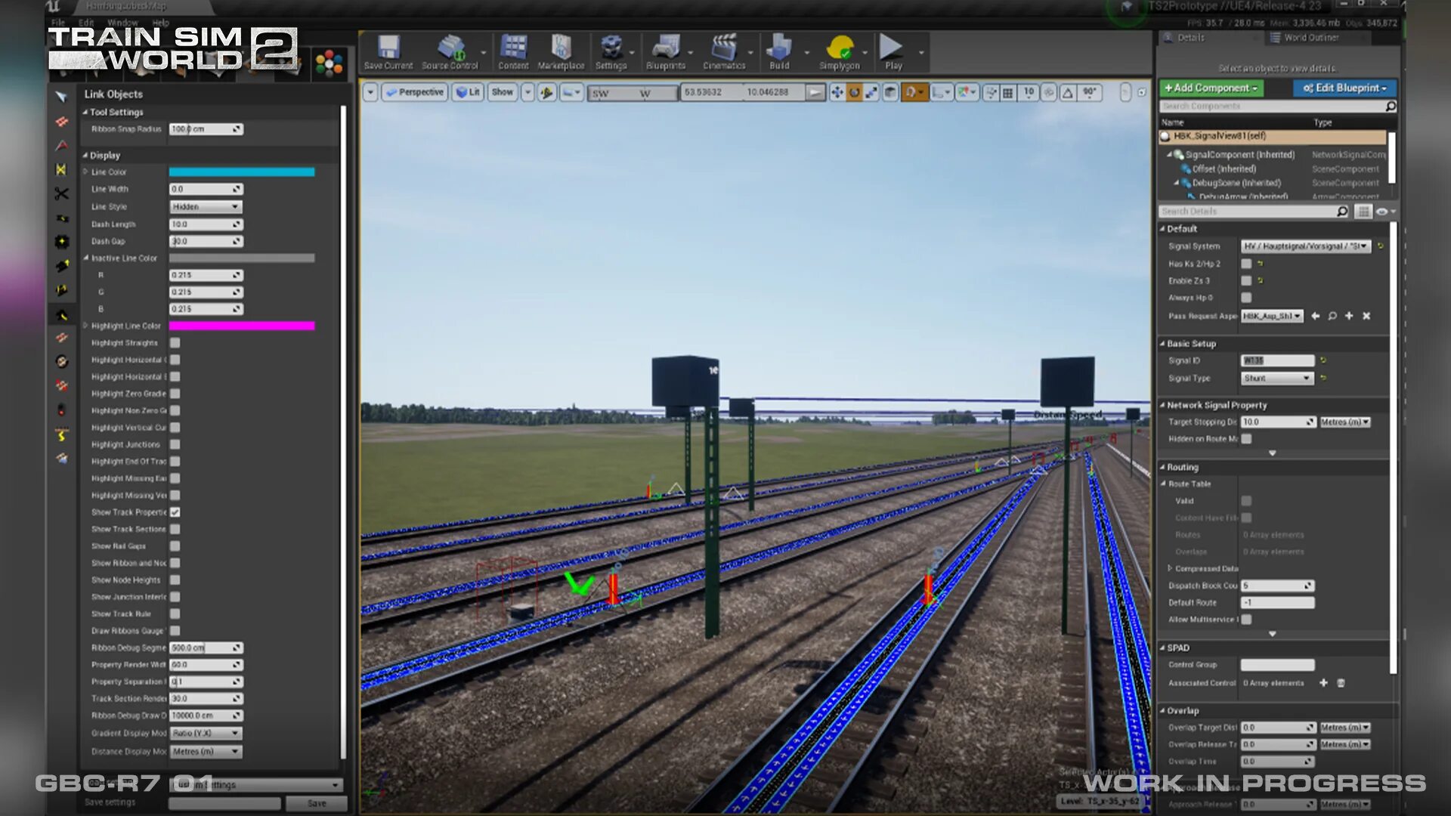Enable the Highlight Junctions checkbox

(x=175, y=444)
